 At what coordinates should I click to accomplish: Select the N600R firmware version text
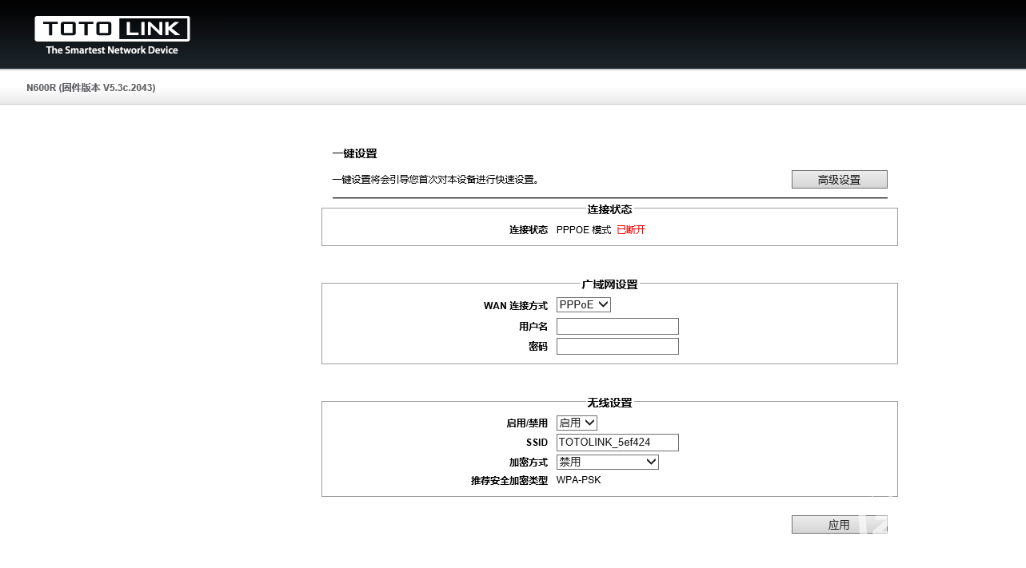coord(91,88)
